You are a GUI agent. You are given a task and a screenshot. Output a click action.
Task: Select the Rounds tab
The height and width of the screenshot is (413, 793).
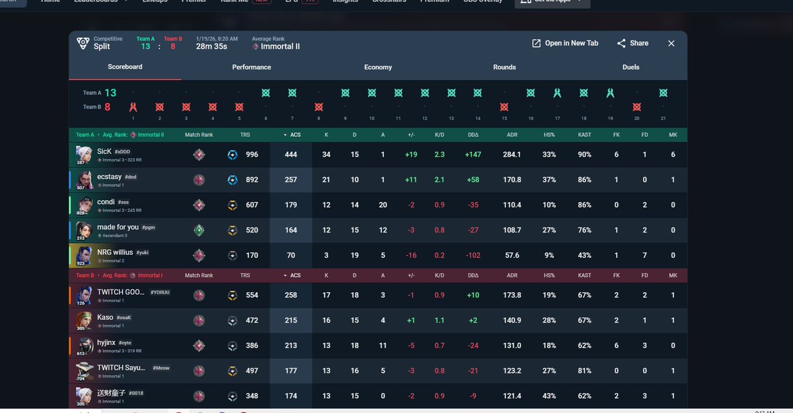[504, 67]
